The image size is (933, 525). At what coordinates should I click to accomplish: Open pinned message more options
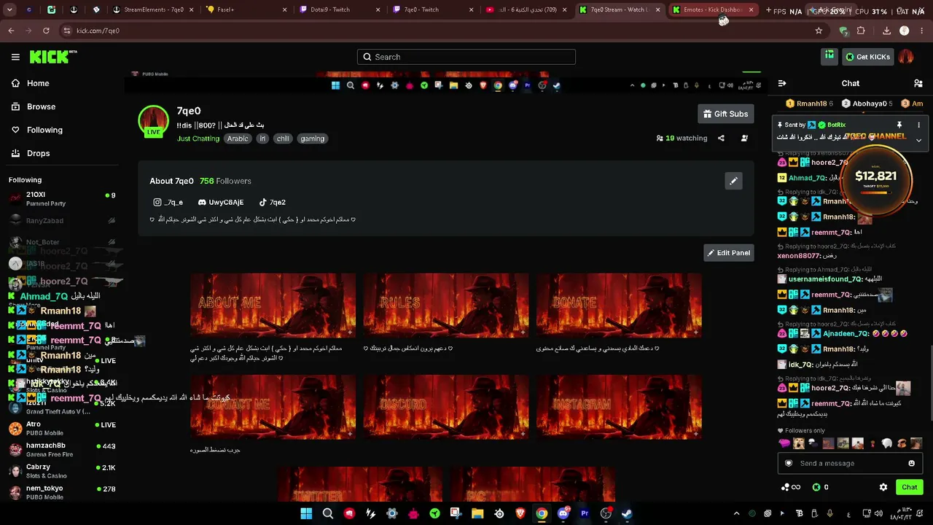pyautogui.click(x=918, y=125)
